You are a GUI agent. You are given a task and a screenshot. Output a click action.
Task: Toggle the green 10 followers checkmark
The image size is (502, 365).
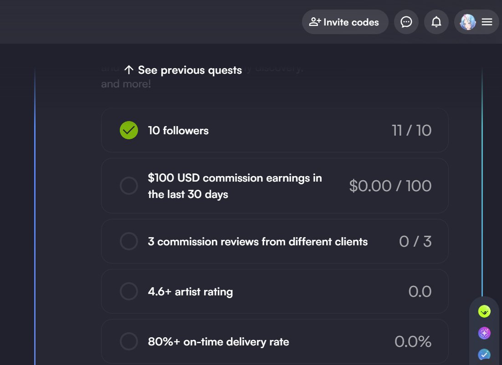click(129, 130)
